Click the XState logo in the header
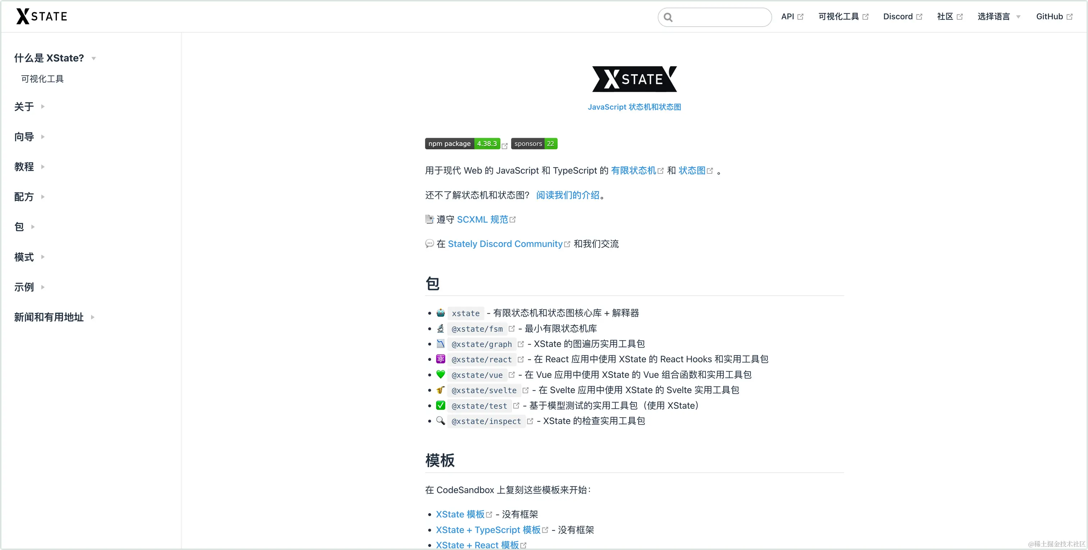1088x550 pixels. pyautogui.click(x=41, y=17)
